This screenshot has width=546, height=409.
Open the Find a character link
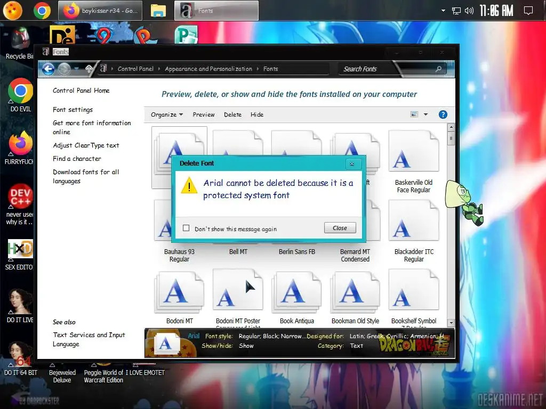coord(77,159)
